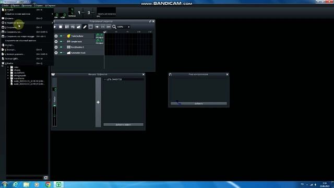Click Add button in controller rack
This screenshot has height=188, width=334.
pyautogui.click(x=199, y=103)
